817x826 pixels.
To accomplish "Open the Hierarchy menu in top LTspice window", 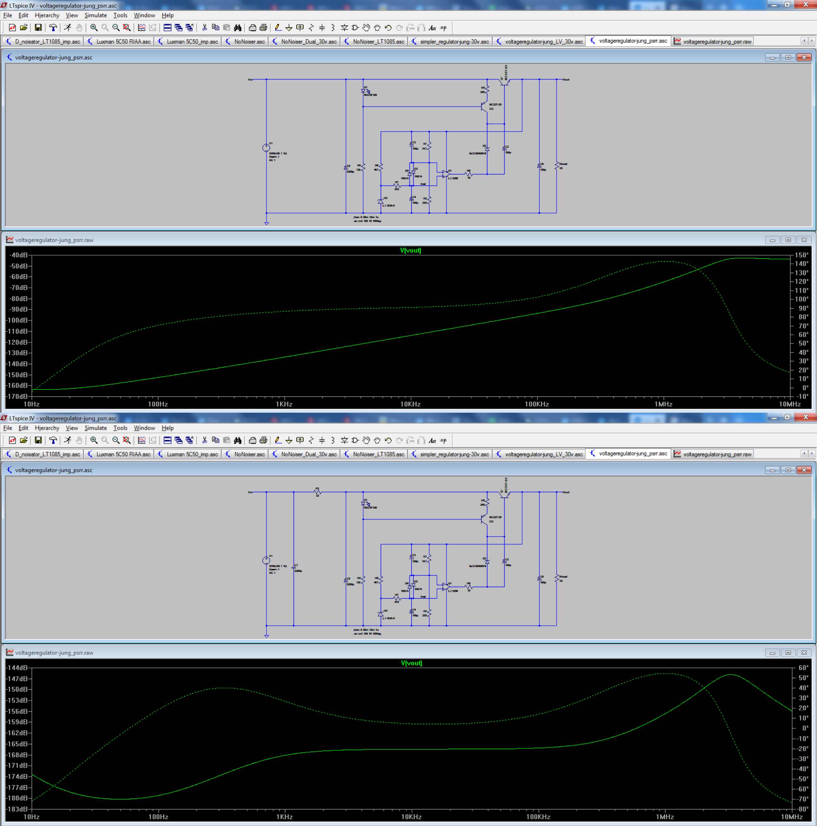I will coord(47,15).
